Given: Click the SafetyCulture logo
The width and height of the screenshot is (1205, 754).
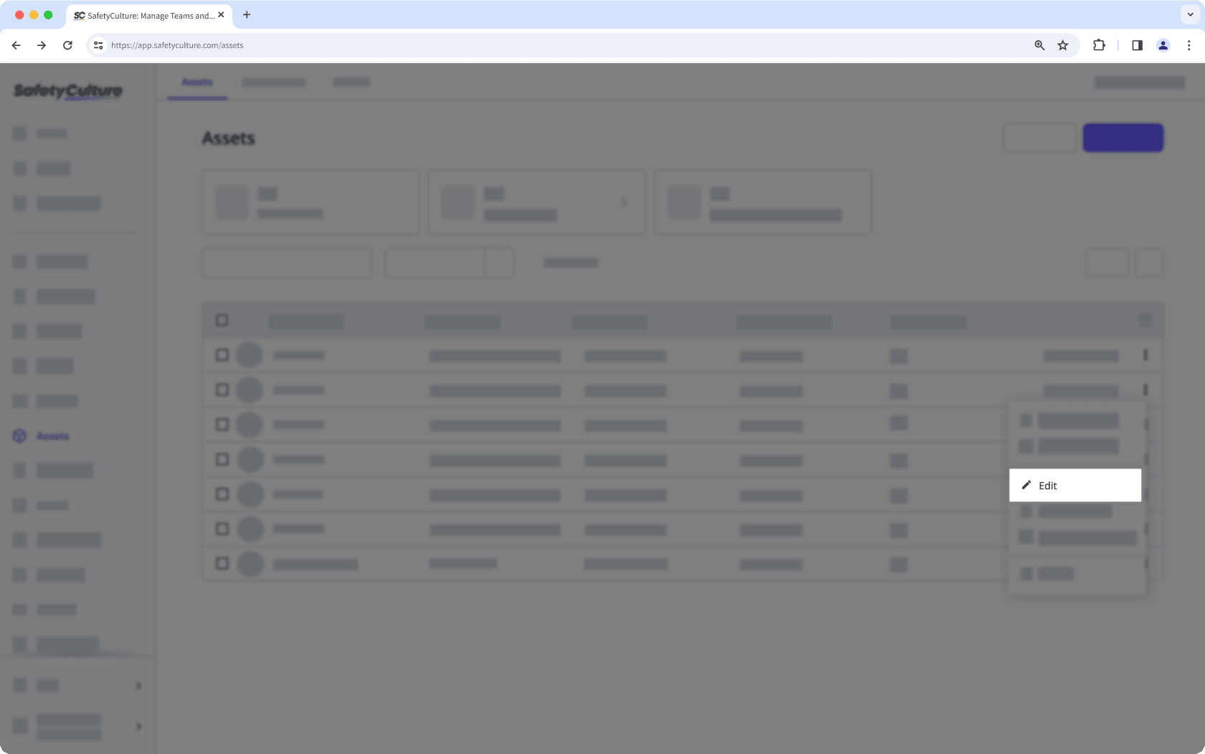Looking at the screenshot, I should (68, 91).
